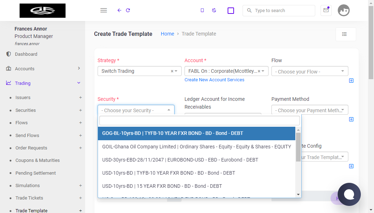Click the Trade Template breadcrumb text

[x=199, y=34]
